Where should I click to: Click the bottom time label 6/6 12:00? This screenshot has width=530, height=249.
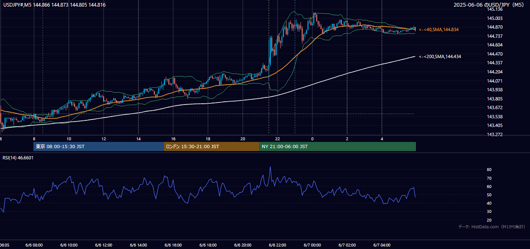click(x=104, y=245)
